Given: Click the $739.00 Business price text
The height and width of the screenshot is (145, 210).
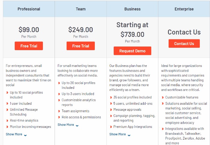Looking at the screenshot, I should point(133,35).
